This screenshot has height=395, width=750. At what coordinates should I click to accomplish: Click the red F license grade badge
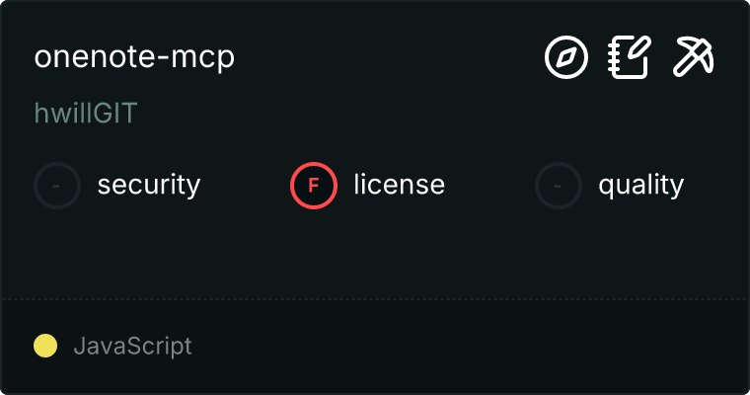314,186
